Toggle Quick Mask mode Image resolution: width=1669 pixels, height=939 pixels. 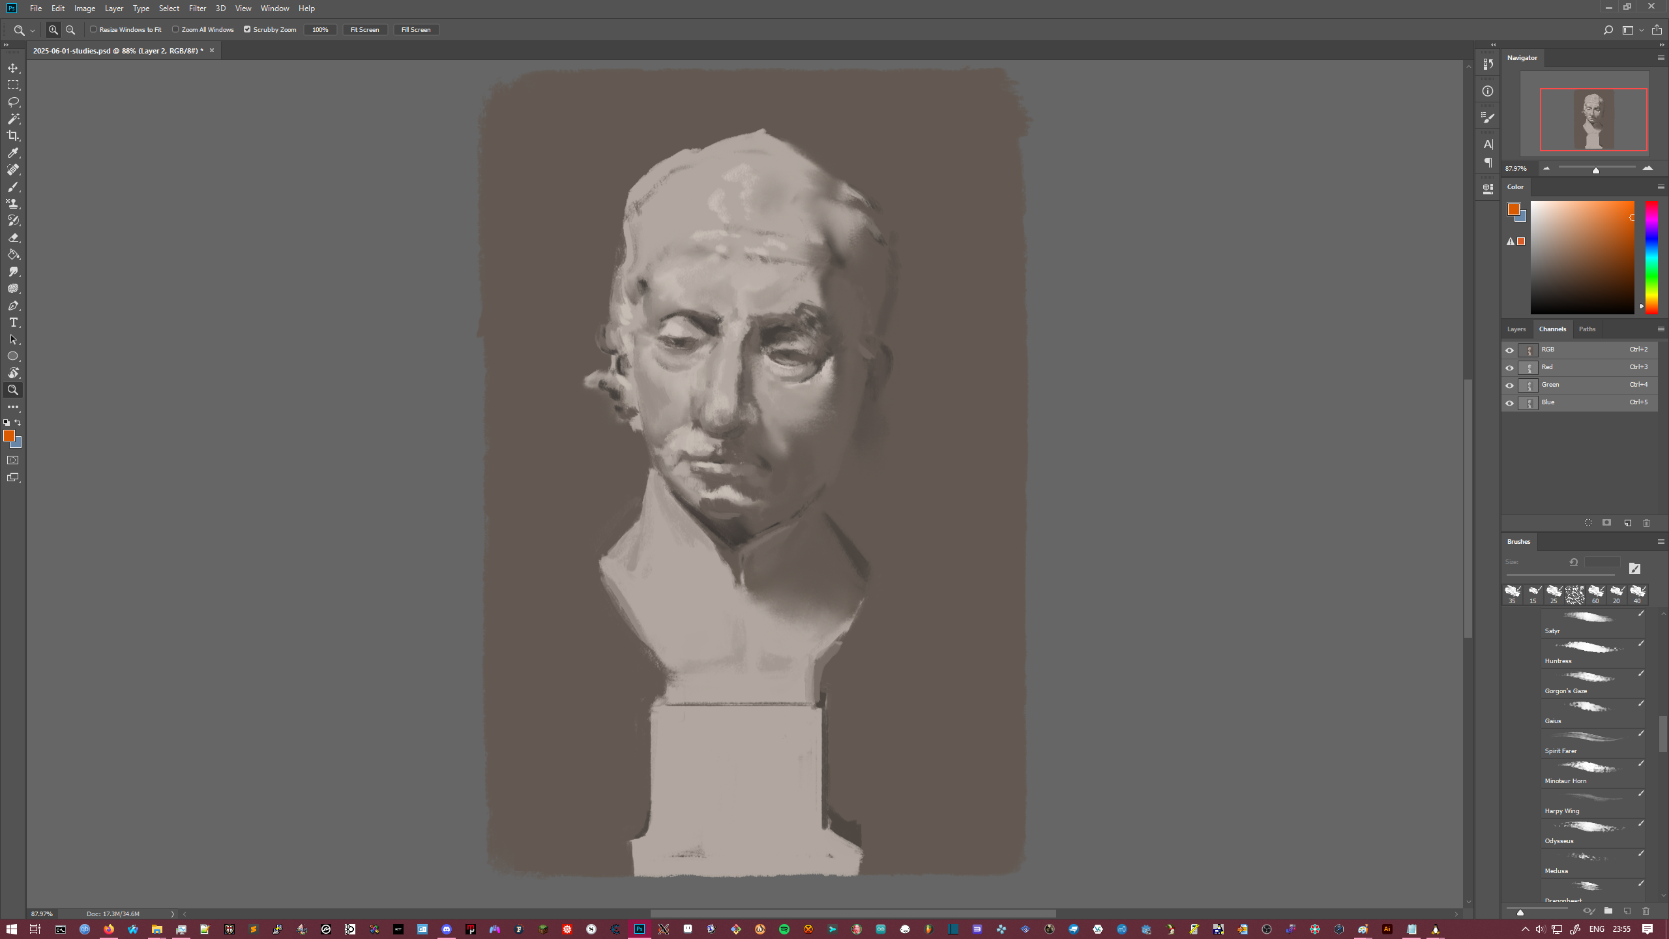click(13, 460)
